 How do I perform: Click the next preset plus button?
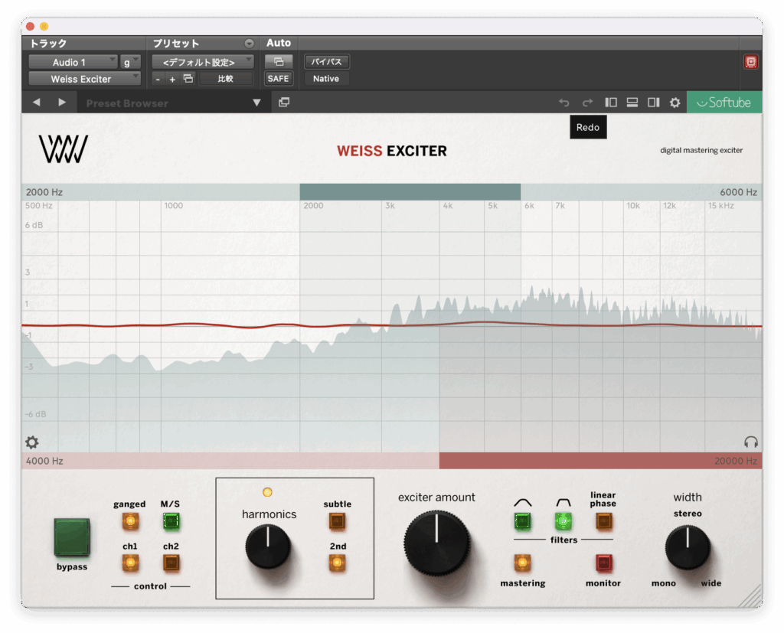click(172, 79)
